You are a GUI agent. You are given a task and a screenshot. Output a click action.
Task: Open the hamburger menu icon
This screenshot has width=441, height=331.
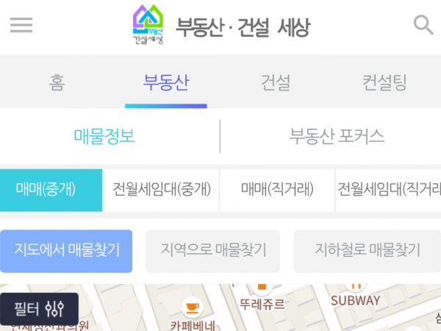(21, 25)
